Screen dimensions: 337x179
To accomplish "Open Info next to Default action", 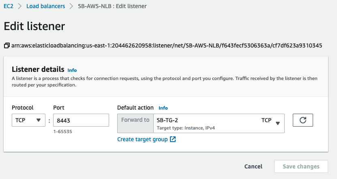I will 163,108.
